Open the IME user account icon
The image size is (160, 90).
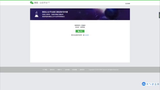coord(155,84)
